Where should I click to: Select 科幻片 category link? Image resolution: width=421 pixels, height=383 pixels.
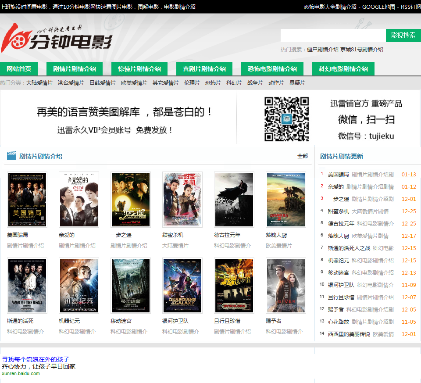(x=234, y=83)
